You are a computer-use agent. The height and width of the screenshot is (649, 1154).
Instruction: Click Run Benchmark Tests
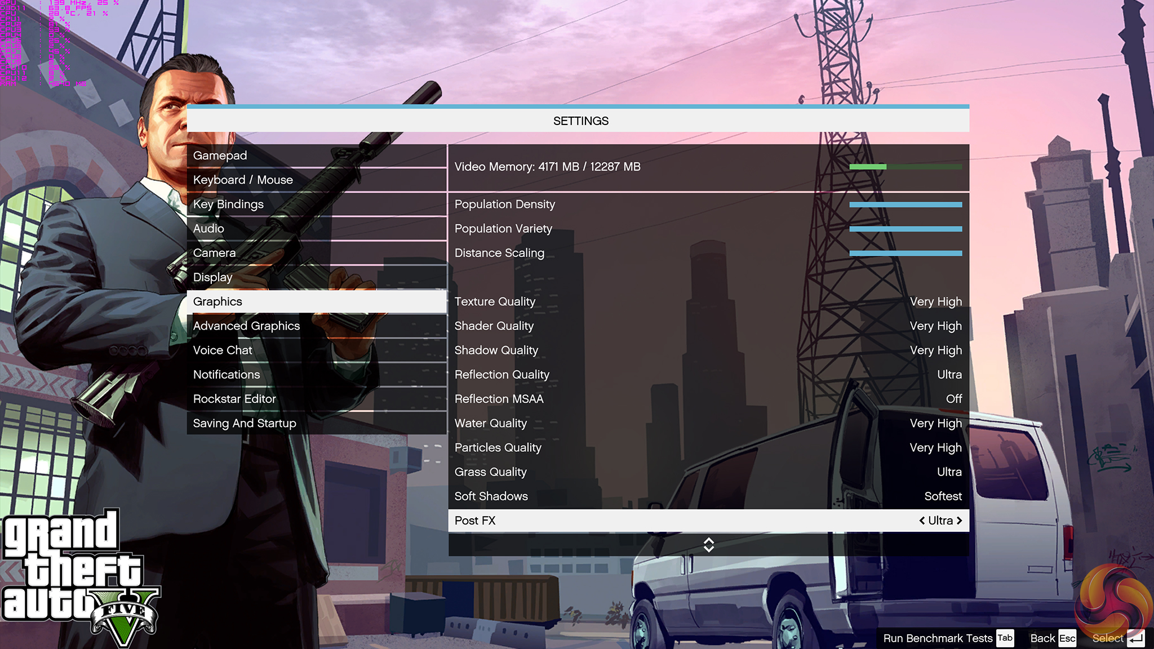coord(938,638)
